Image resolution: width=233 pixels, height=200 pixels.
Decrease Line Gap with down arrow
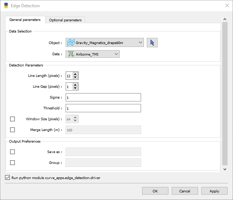(x=75, y=88)
